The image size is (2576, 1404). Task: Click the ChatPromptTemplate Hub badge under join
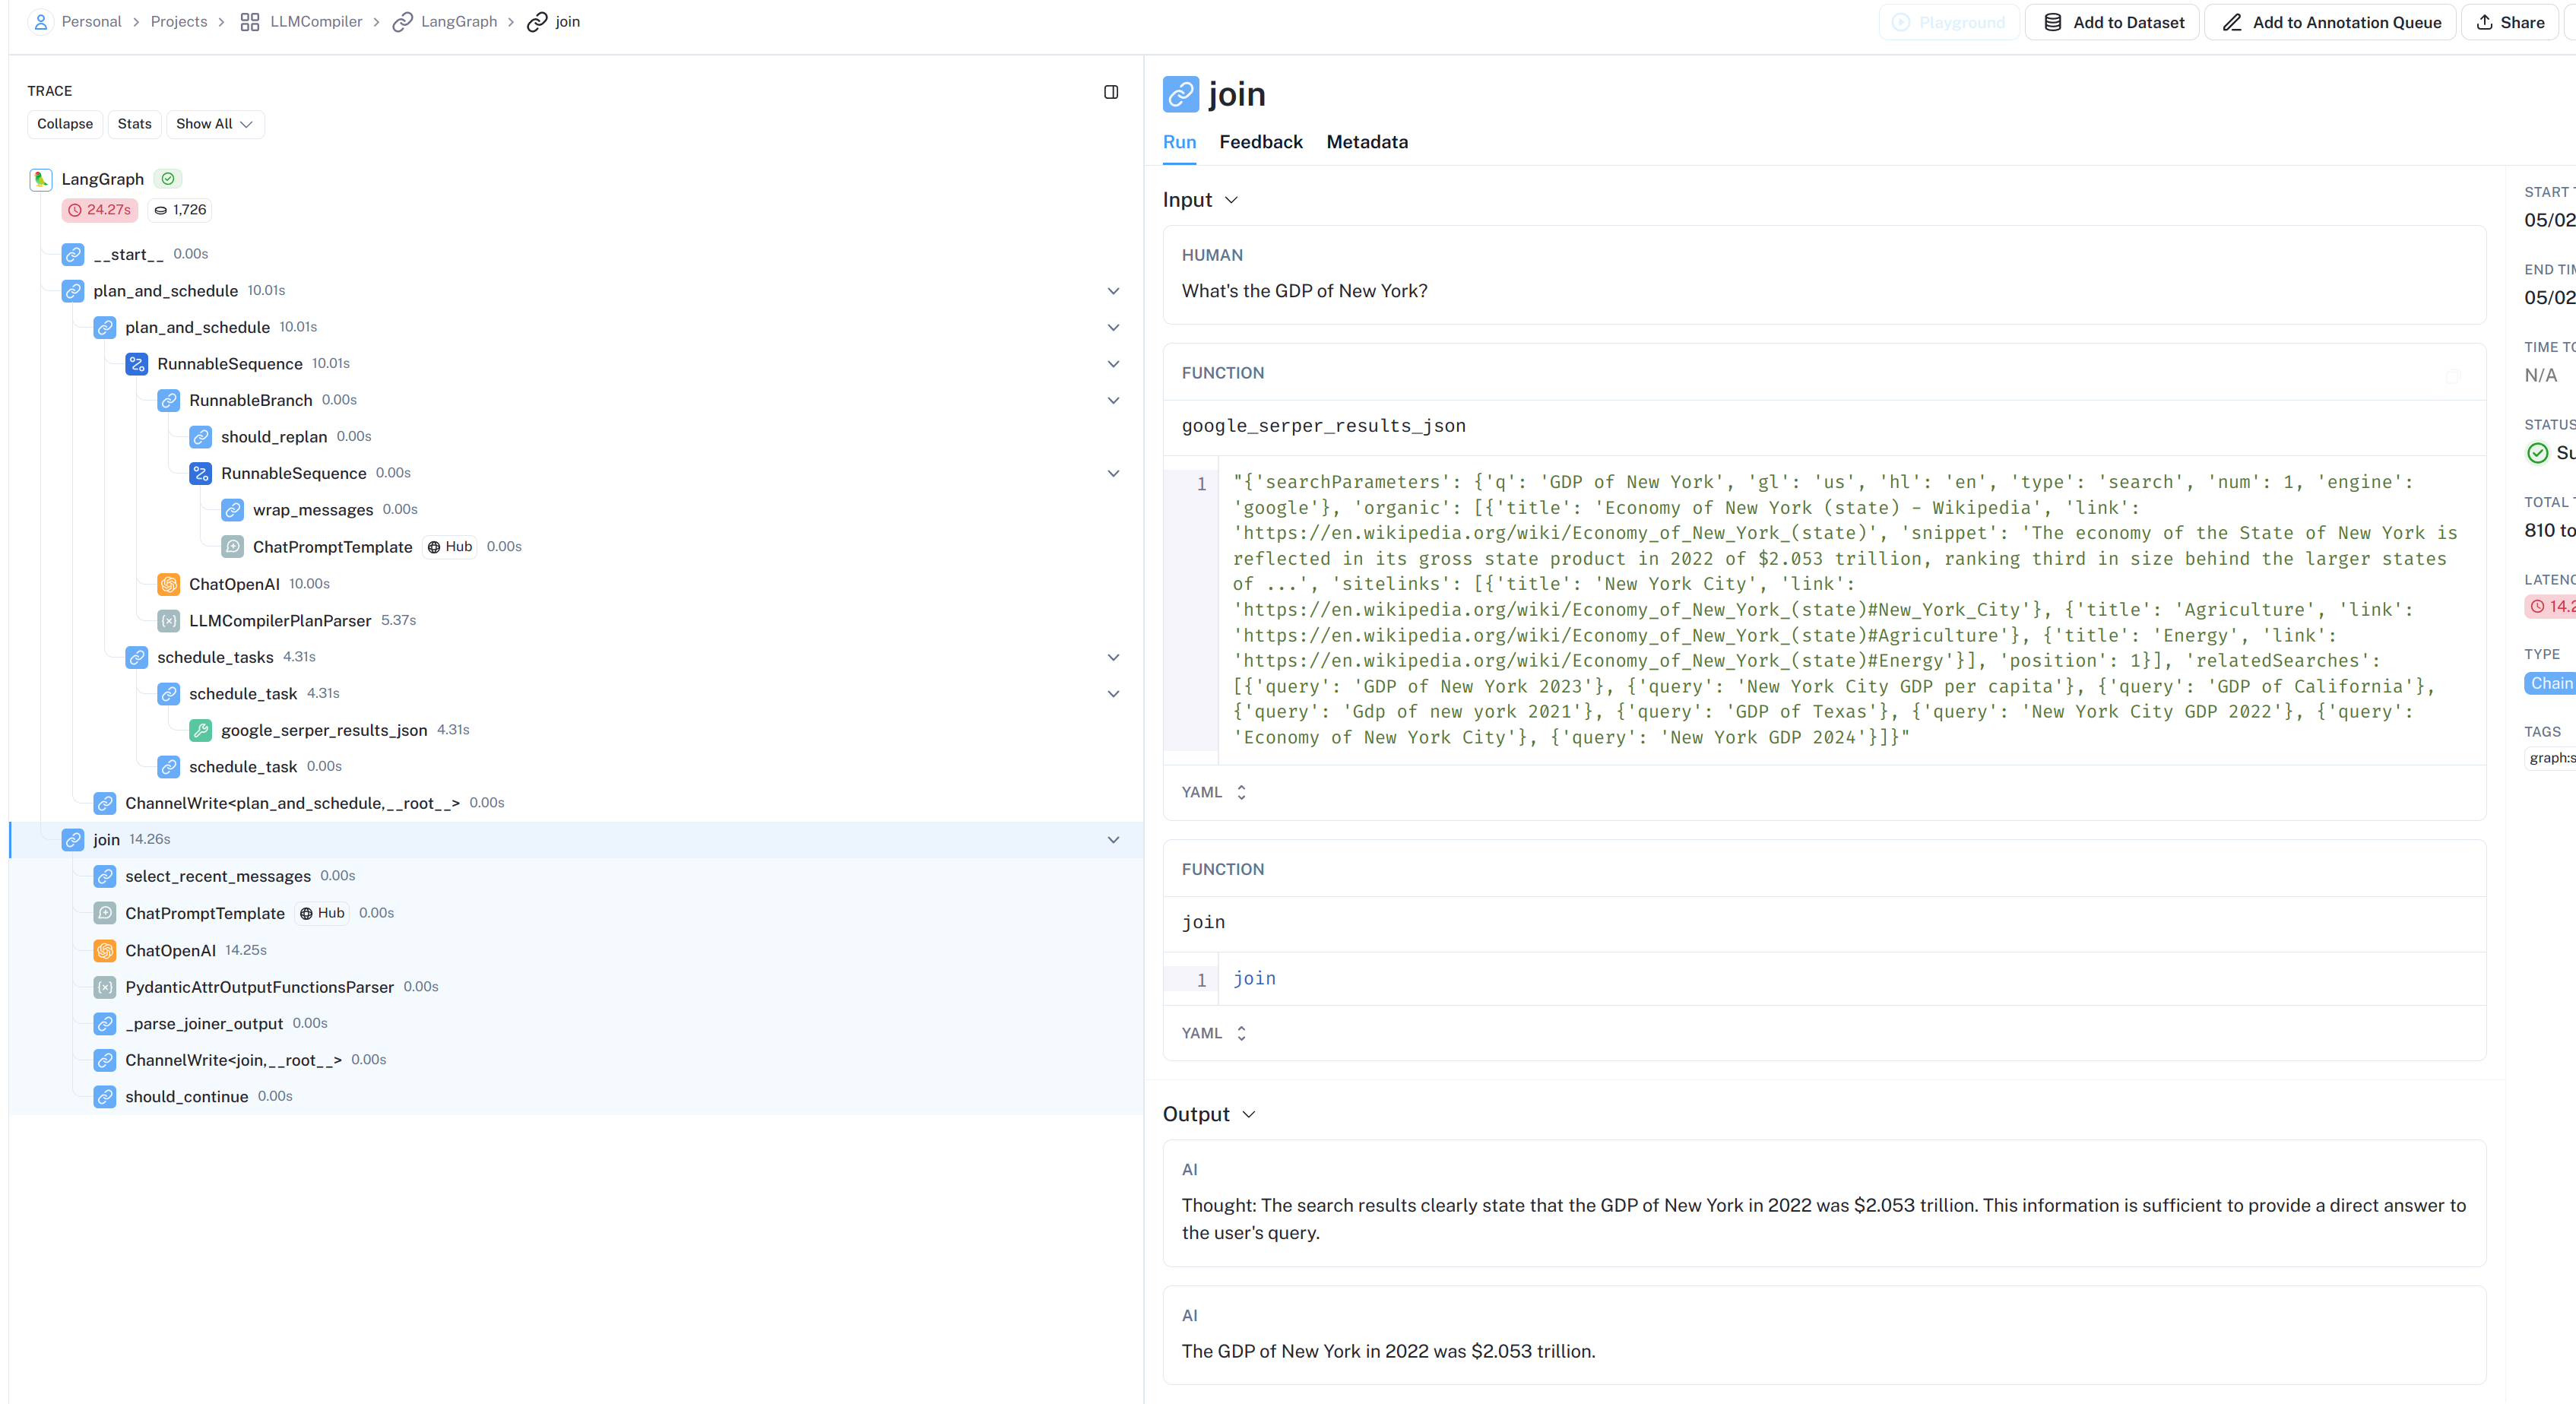(322, 913)
